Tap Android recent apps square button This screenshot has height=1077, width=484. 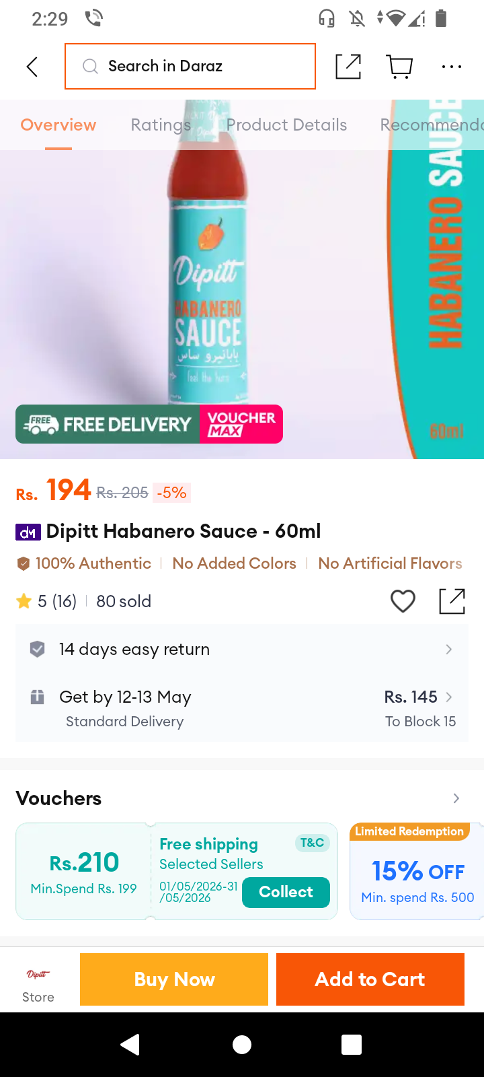click(352, 1044)
